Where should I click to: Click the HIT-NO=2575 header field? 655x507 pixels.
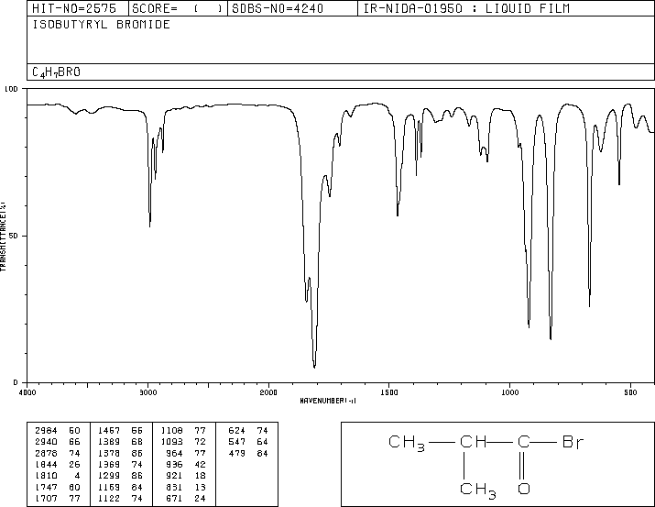[x=78, y=8]
